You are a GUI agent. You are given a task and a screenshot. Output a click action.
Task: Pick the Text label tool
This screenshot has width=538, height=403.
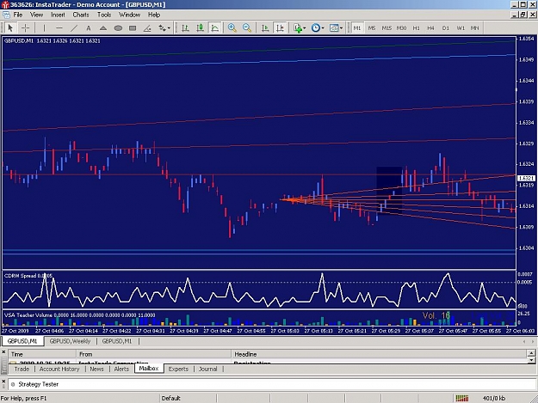pos(88,28)
